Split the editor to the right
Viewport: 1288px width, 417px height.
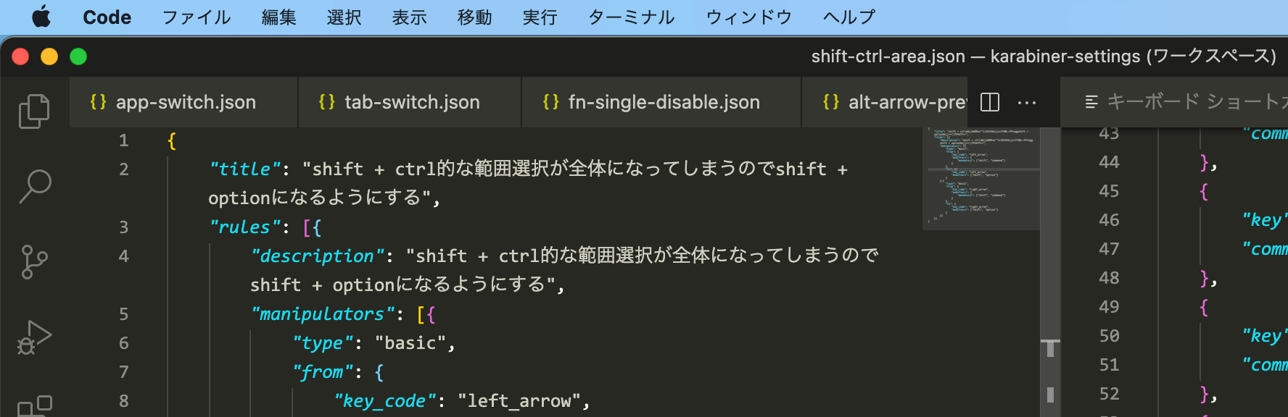(990, 102)
